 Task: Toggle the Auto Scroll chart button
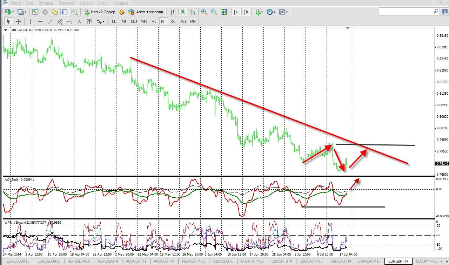[x=236, y=12]
